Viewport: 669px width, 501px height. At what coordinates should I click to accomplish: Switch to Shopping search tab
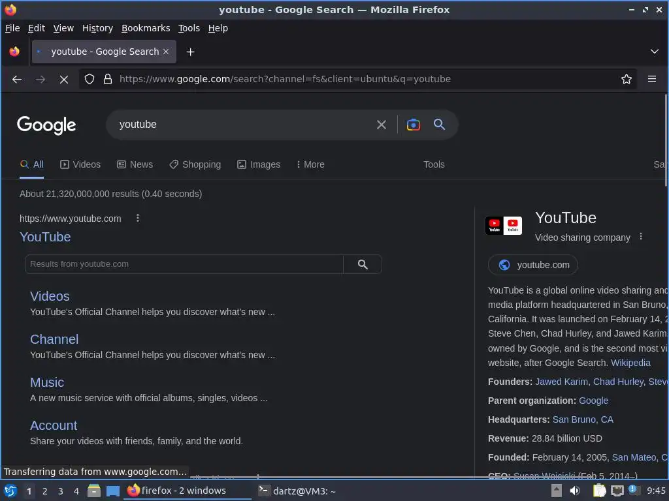195,164
